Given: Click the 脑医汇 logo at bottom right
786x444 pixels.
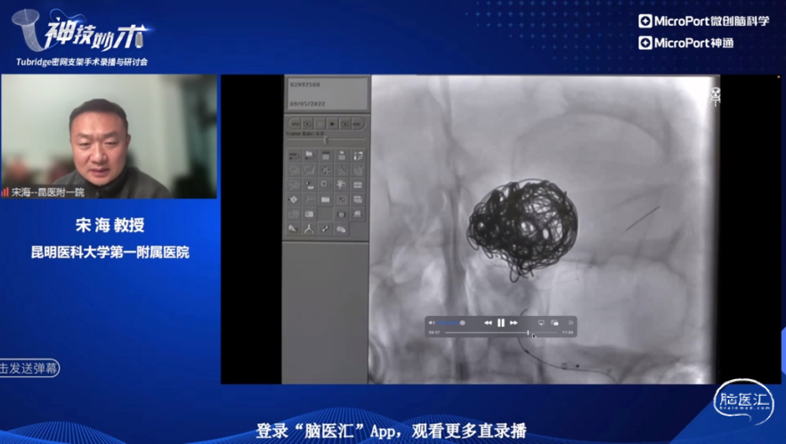Looking at the screenshot, I should tap(743, 402).
